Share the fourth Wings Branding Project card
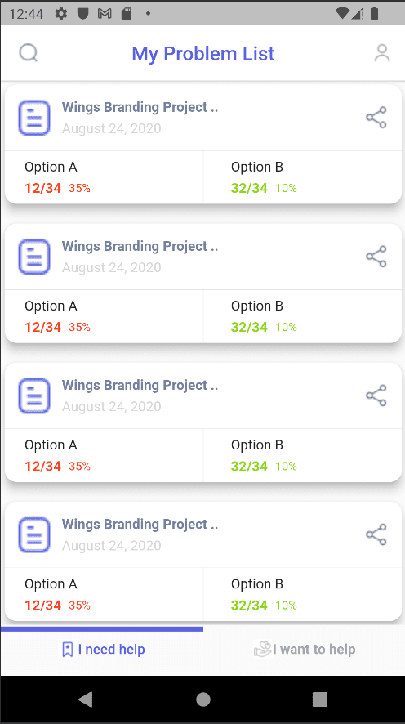The width and height of the screenshot is (405, 724). (x=376, y=534)
